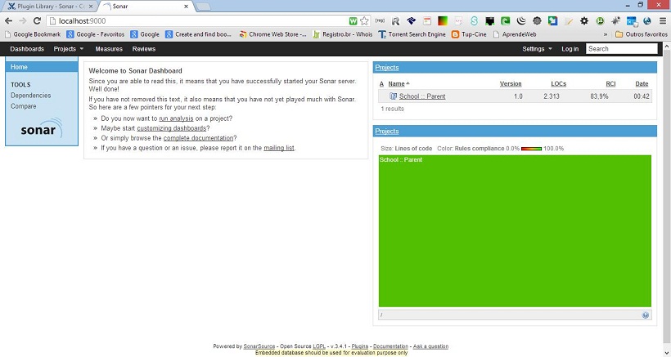
Task: Click the Projects heading of the table widget
Action: click(387, 68)
